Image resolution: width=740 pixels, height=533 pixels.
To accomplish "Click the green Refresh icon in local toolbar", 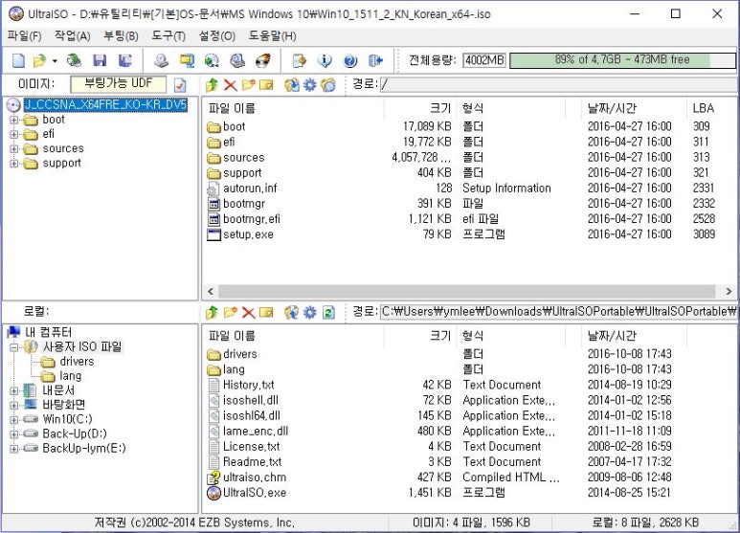I will [x=328, y=312].
